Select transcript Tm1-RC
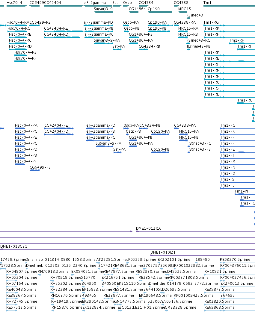The height and width of the screenshot is (312, 255). (x=245, y=100)
